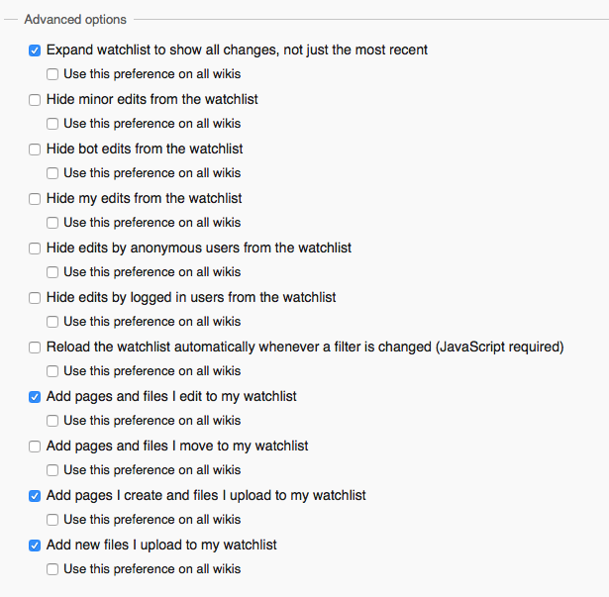Tick all-wikis box under Expand watchlist option

coord(52,74)
